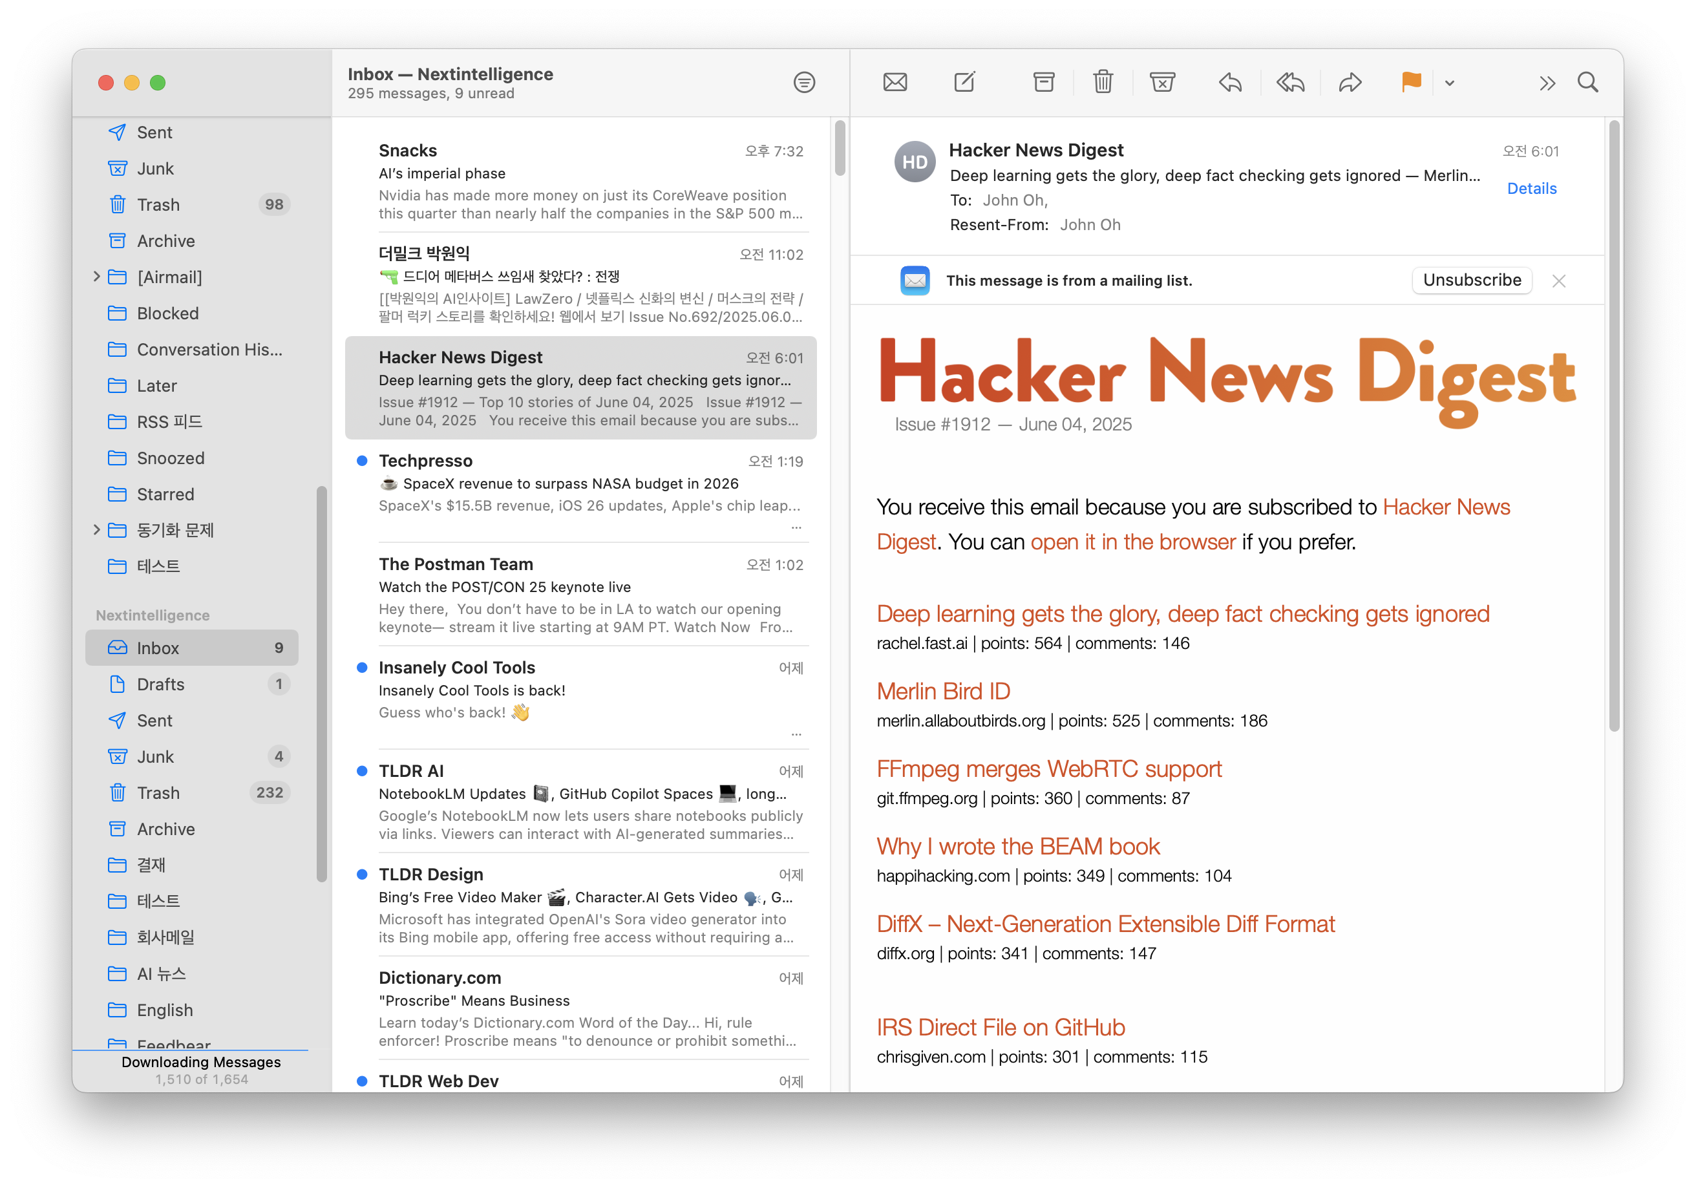The image size is (1696, 1188).
Task: Expand the [Airmail] folder
Action: [x=96, y=276]
